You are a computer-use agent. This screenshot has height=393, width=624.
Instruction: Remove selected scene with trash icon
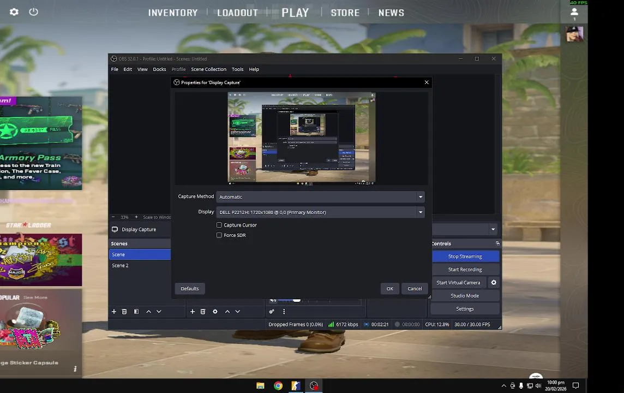click(x=124, y=311)
